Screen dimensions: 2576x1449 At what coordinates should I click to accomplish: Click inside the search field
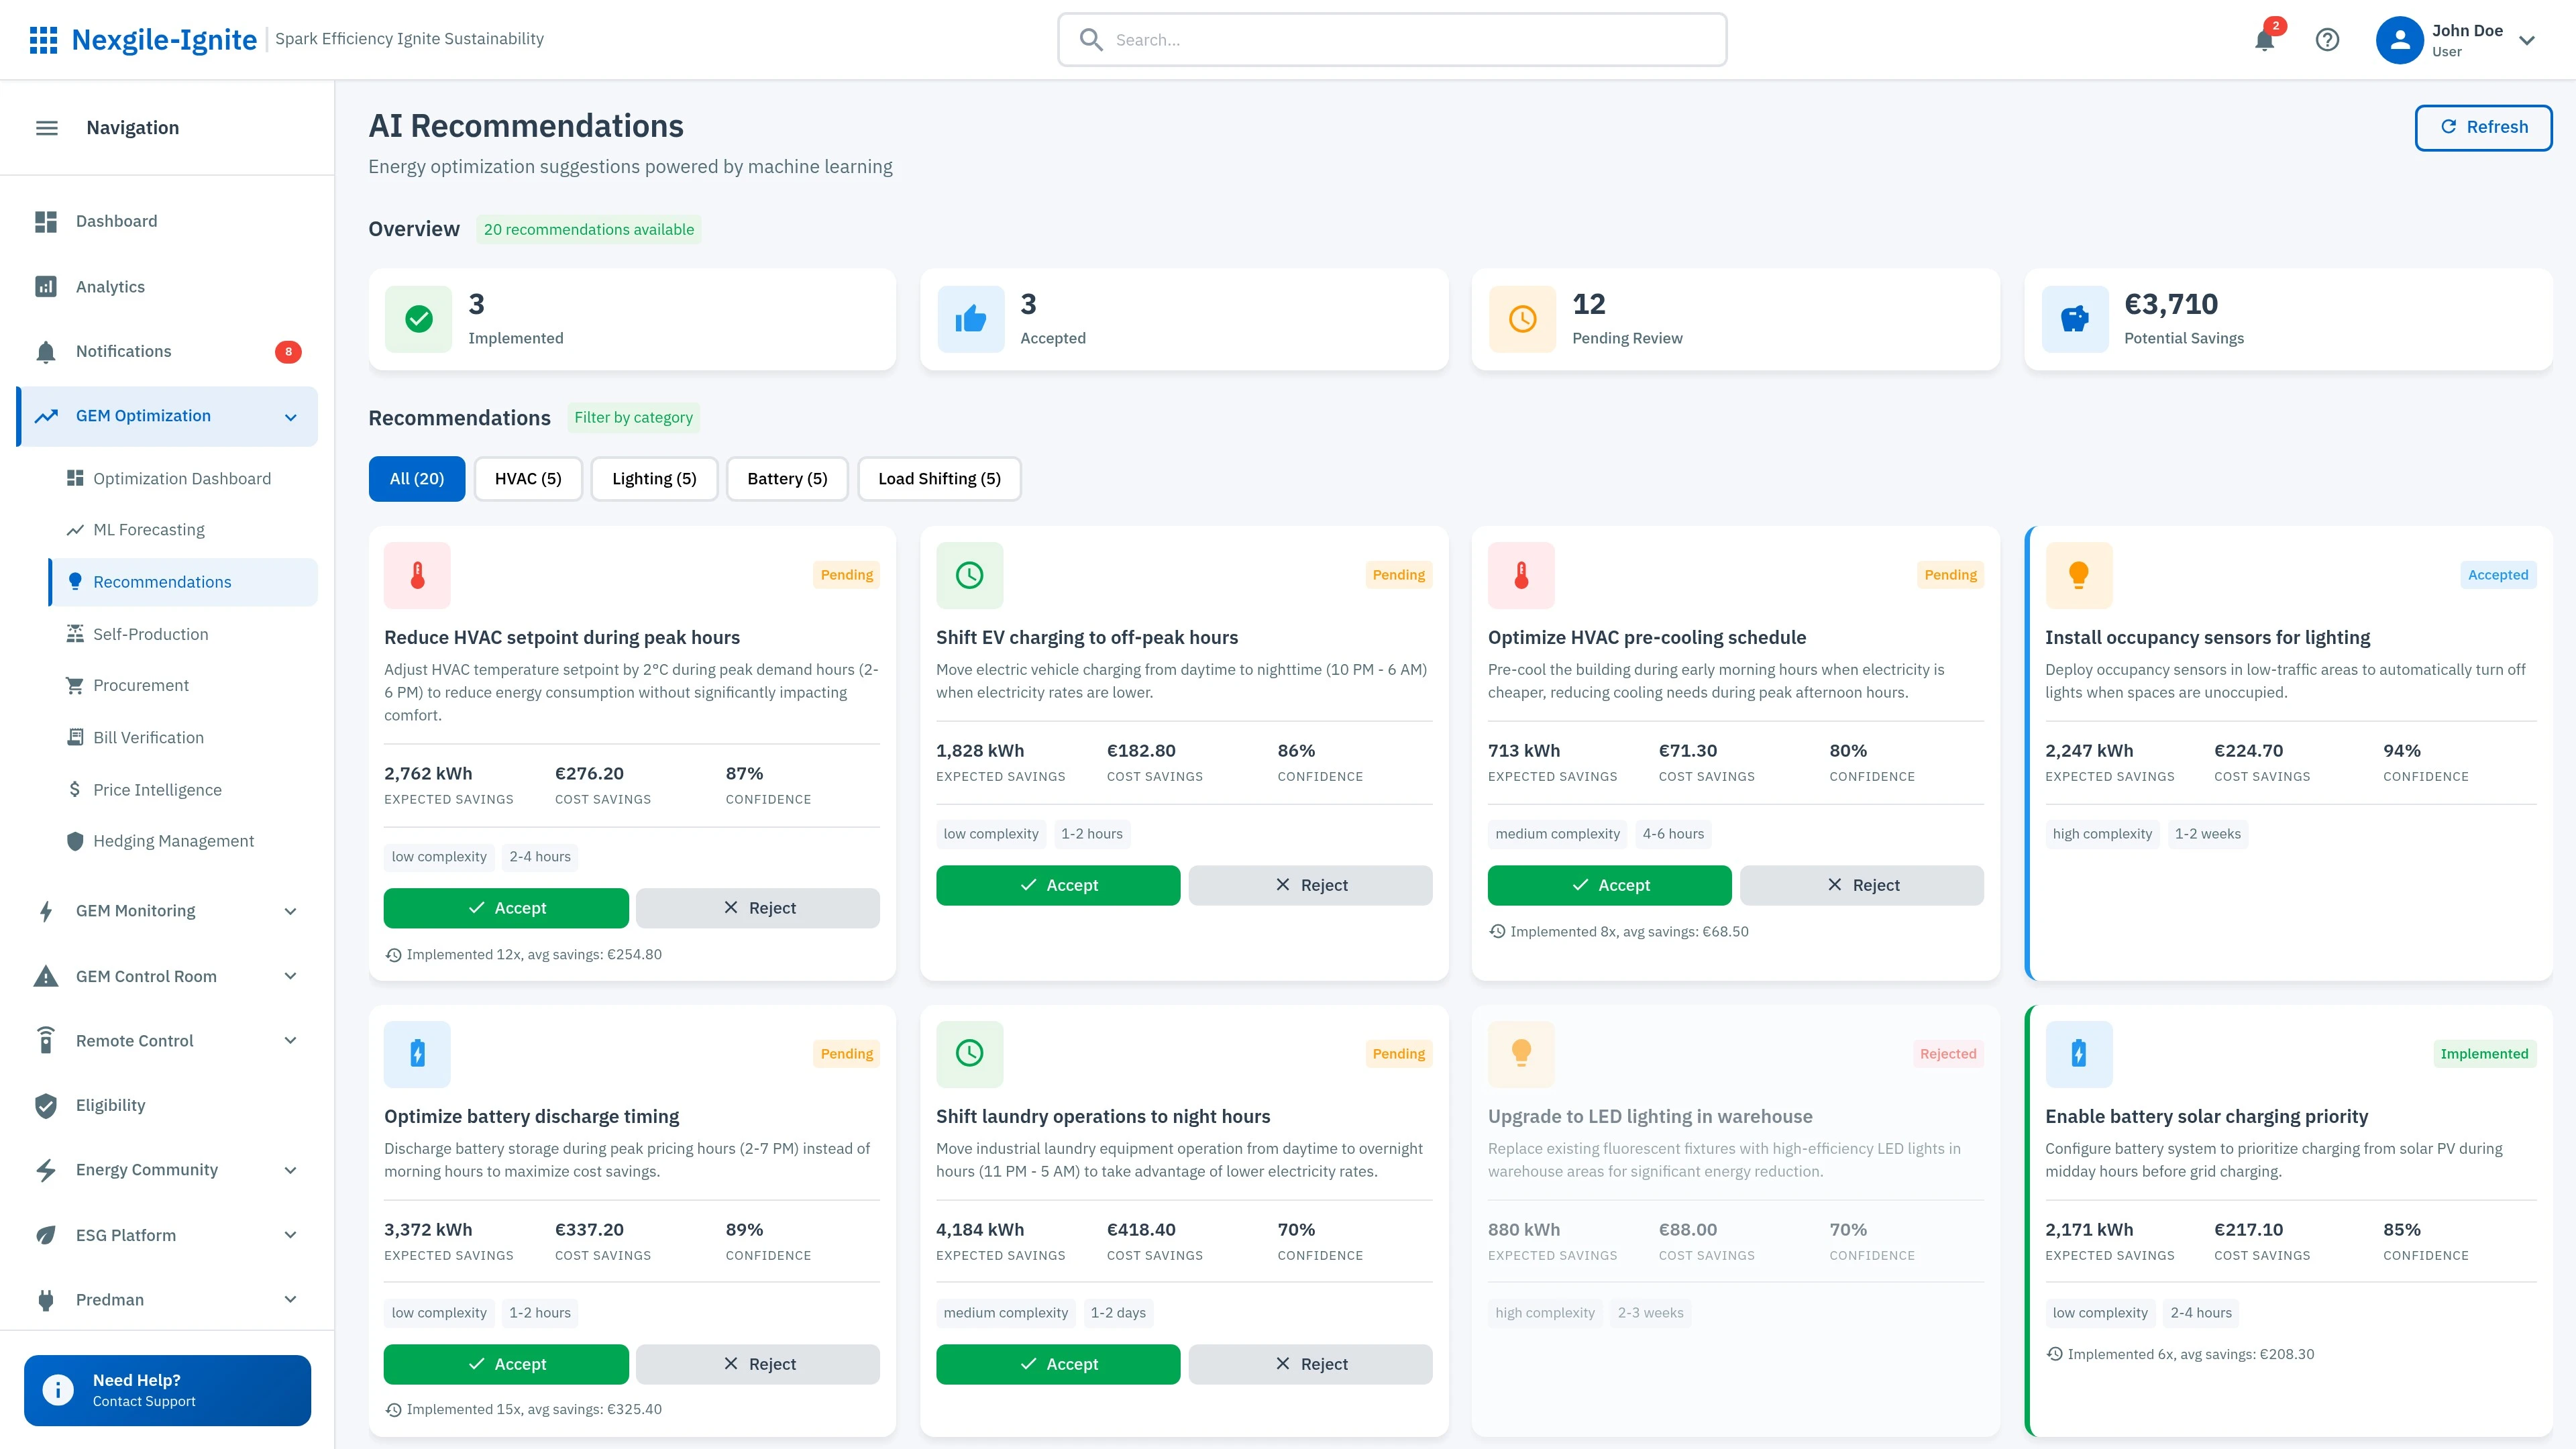click(x=1390, y=40)
